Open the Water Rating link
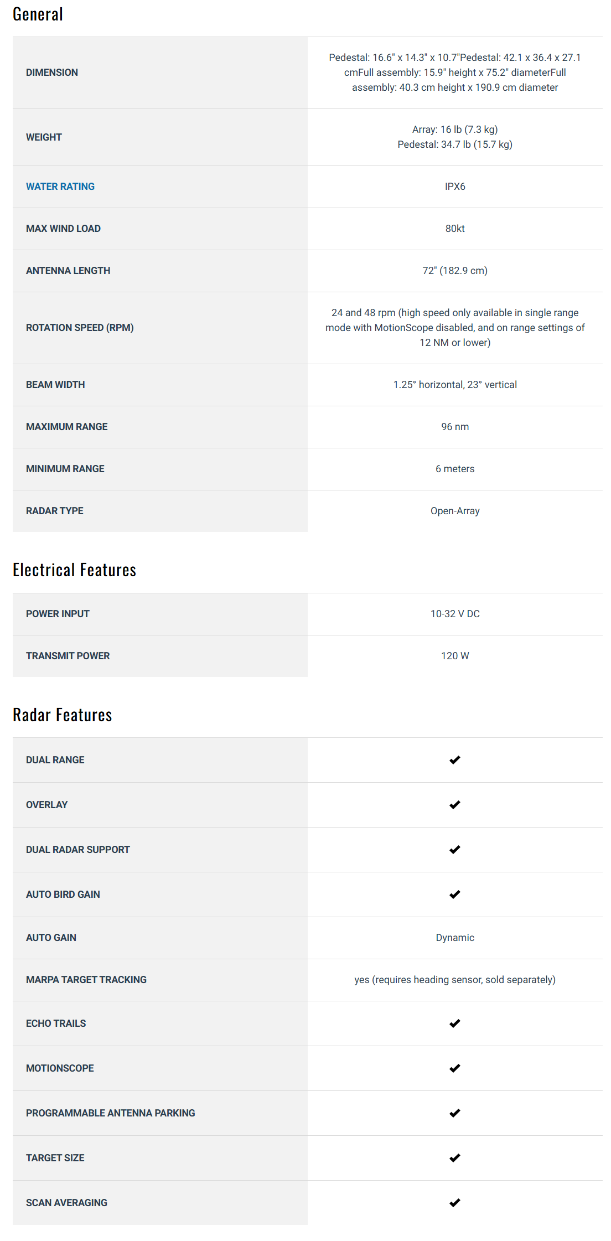 click(x=60, y=187)
